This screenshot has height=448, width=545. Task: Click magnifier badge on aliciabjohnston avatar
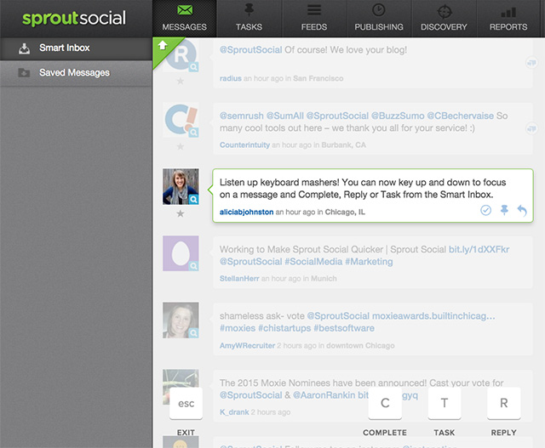click(x=193, y=199)
